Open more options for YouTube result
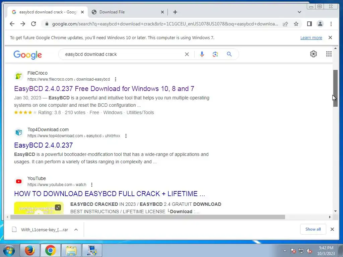 tap(92, 185)
